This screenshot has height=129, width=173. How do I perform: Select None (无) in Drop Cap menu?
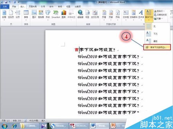(x=157, y=27)
